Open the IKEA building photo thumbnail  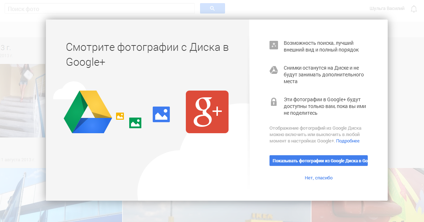[217, 211]
